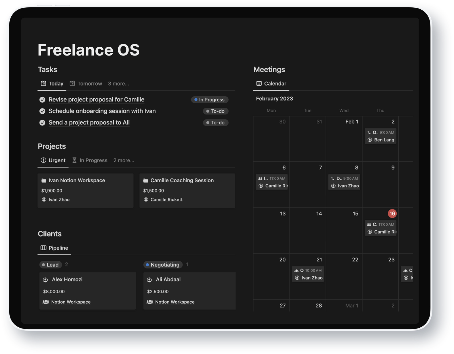Screen dimensions: 454x354
Task: Click the blue dot on the Negotiating badge
Action: pyautogui.click(x=147, y=264)
